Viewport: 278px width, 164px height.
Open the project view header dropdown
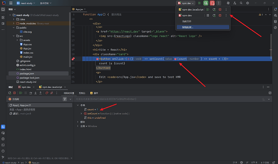pos(12,9)
